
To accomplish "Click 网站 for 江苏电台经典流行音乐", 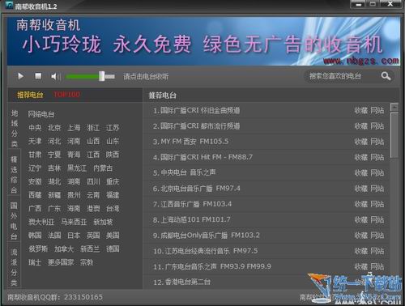I will pos(377,251).
